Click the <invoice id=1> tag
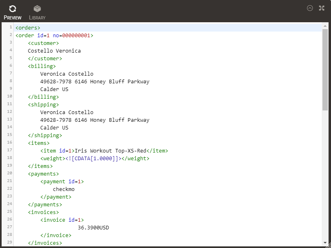This screenshot has height=248, width=331. pos(62,220)
